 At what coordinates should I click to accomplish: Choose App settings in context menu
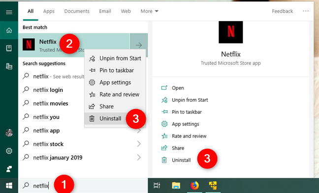point(115,83)
